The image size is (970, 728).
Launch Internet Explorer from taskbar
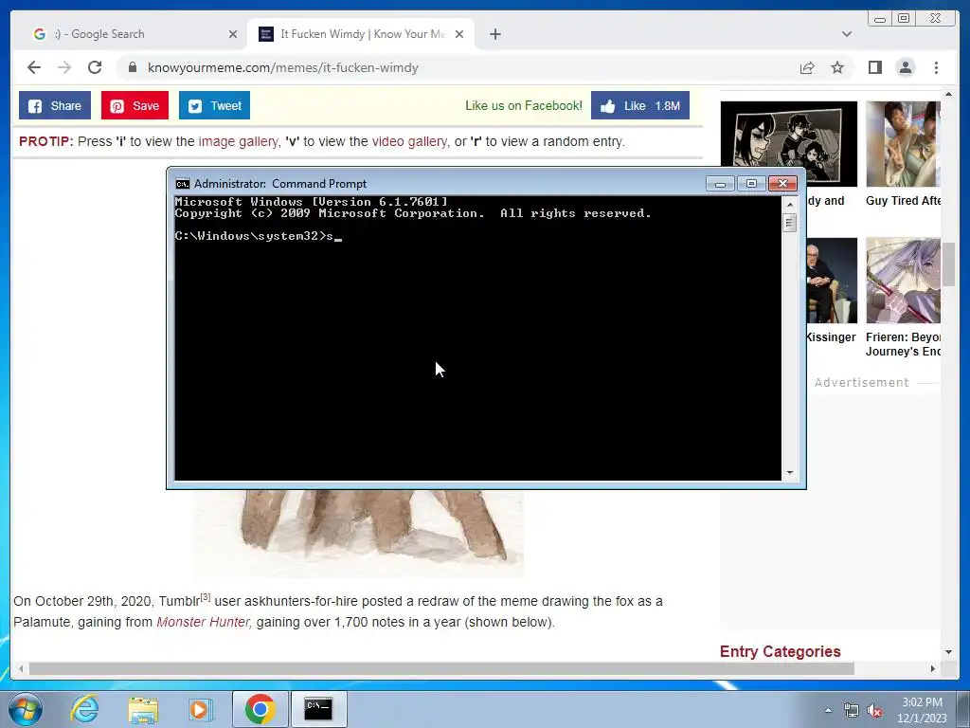[x=84, y=709]
